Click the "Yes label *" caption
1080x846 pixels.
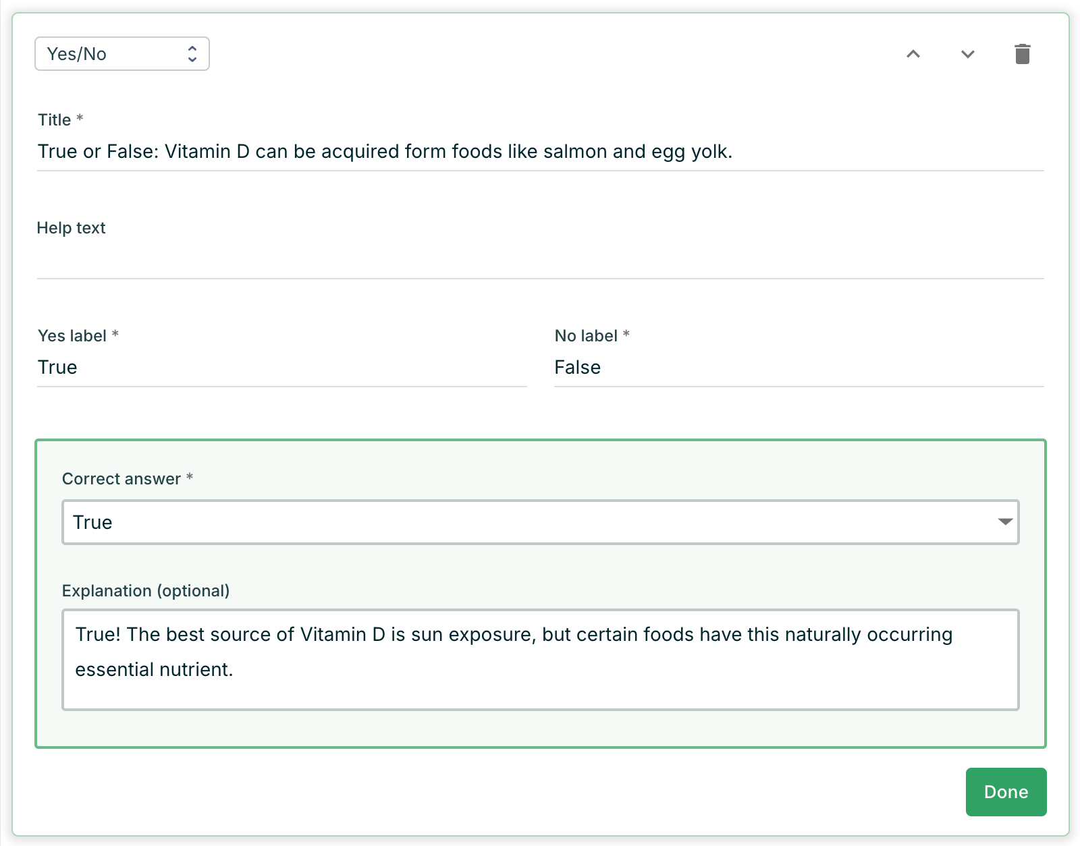78,336
